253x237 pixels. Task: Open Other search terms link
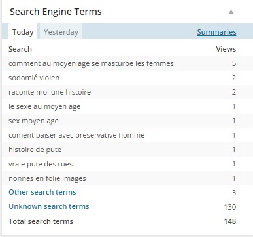pos(42,192)
